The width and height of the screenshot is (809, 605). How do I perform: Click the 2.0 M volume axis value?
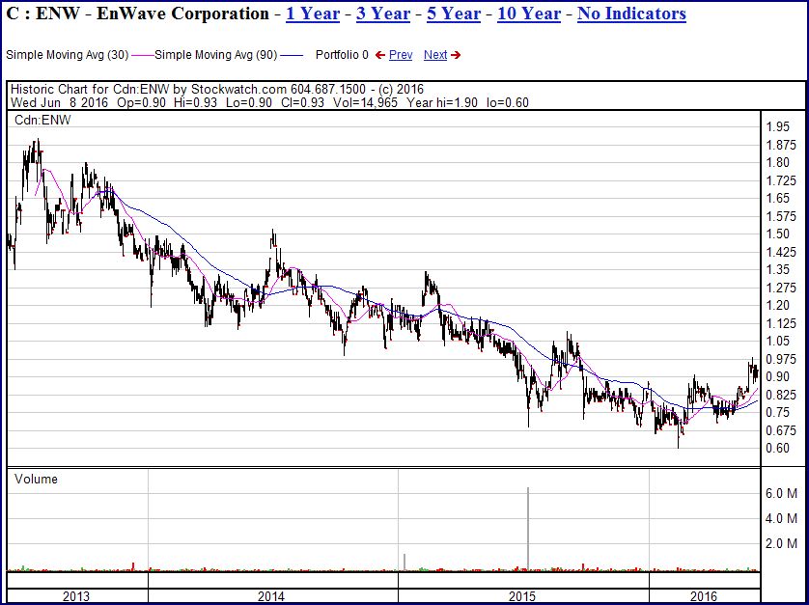782,543
